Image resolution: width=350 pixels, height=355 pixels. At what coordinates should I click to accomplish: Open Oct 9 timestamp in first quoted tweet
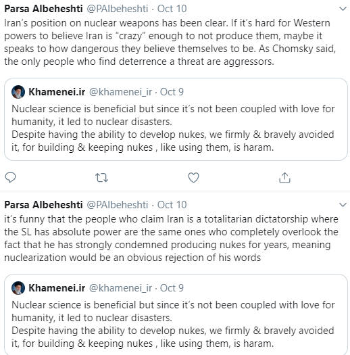tap(172, 92)
